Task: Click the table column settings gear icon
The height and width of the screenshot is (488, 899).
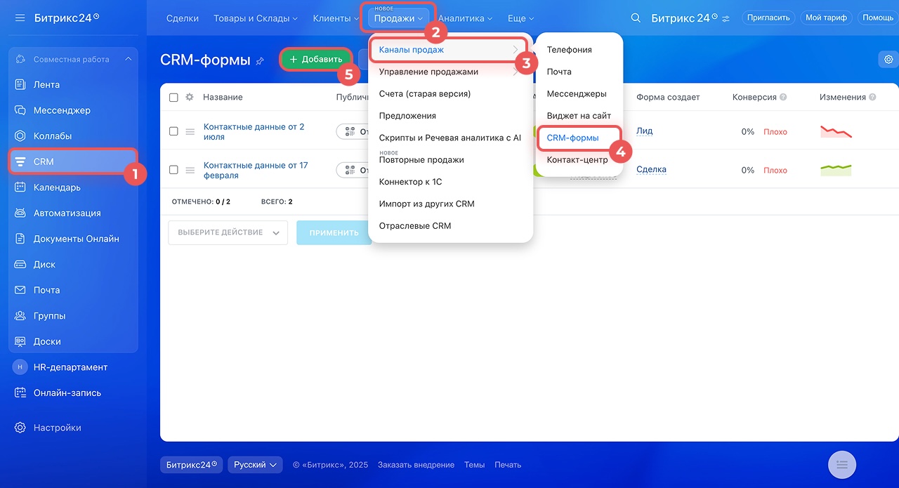Action: [190, 98]
